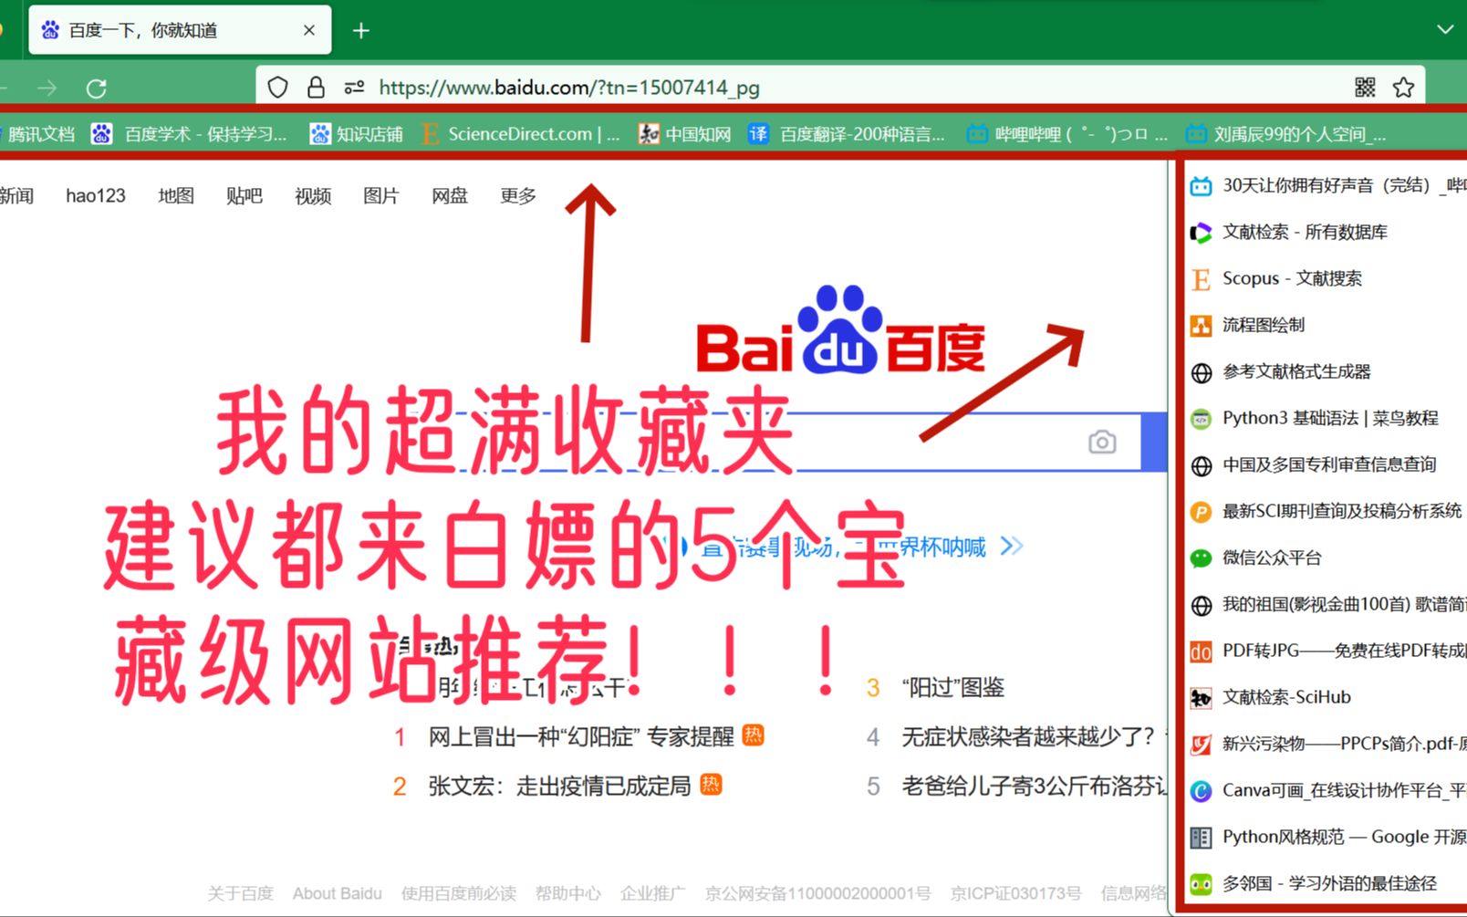Open ScienceDirect.com bookmark
This screenshot has width=1467, height=917.
[521, 134]
